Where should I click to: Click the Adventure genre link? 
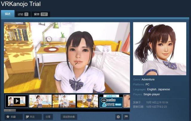(148, 80)
